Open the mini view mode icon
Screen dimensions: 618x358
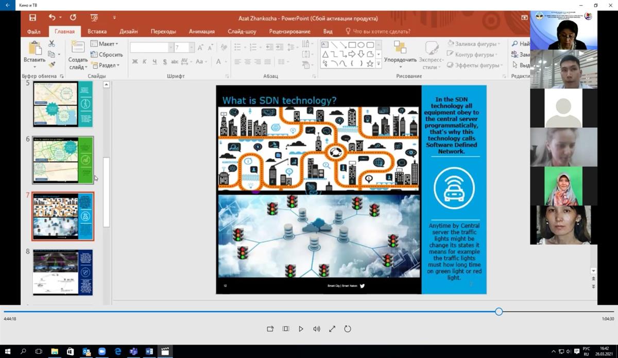286,329
